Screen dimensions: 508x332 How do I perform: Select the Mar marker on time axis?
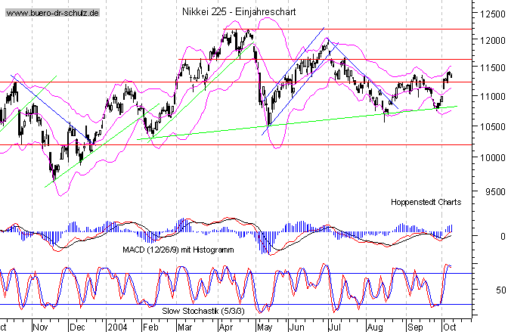pyautogui.click(x=184, y=327)
